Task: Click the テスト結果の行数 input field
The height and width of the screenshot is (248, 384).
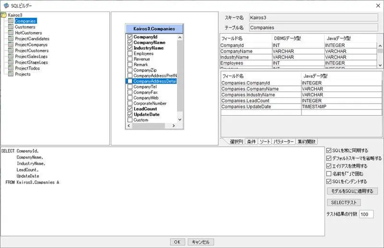Action: (x=366, y=214)
